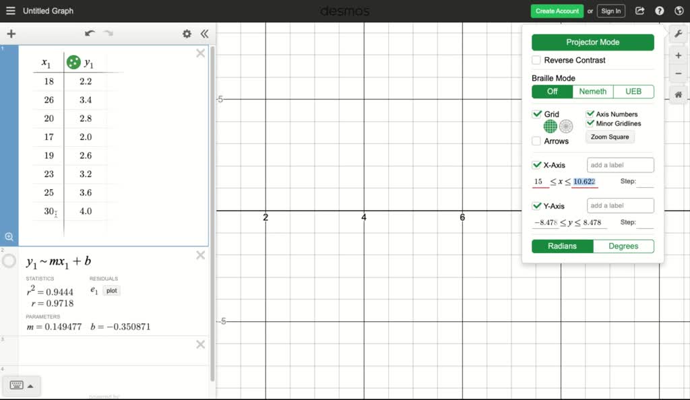690x400 pixels.
Task: Open the hamburger menu at top left
Action: pyautogui.click(x=10, y=10)
